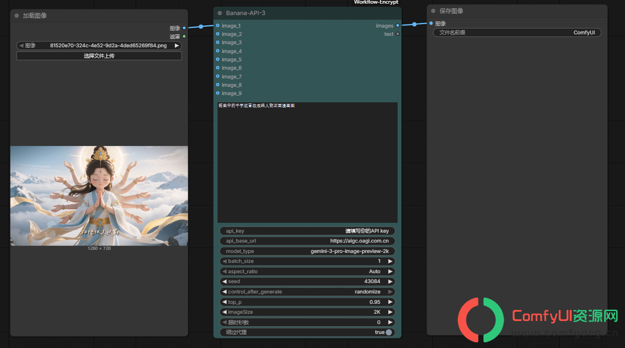Click the 选择文件上传 button

[x=99, y=56]
